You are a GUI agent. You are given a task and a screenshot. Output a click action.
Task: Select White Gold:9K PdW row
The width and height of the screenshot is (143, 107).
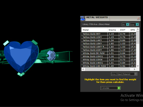(x=109, y=53)
